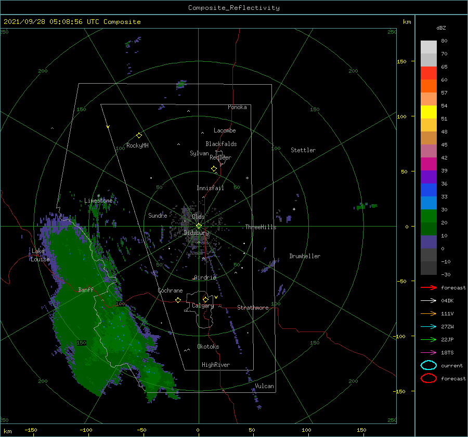Click the Innisfail city label
The width and height of the screenshot is (468, 437).
(210, 188)
